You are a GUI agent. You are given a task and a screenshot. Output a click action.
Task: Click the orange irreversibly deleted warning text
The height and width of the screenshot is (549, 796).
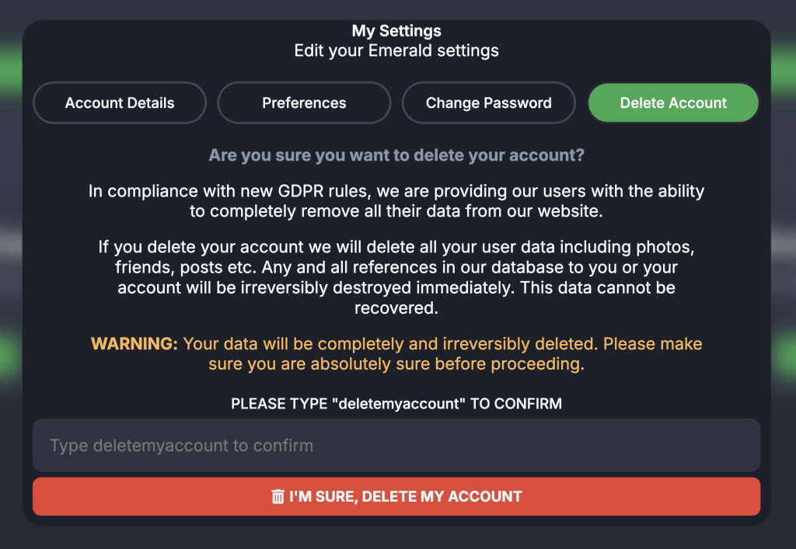[x=442, y=353]
